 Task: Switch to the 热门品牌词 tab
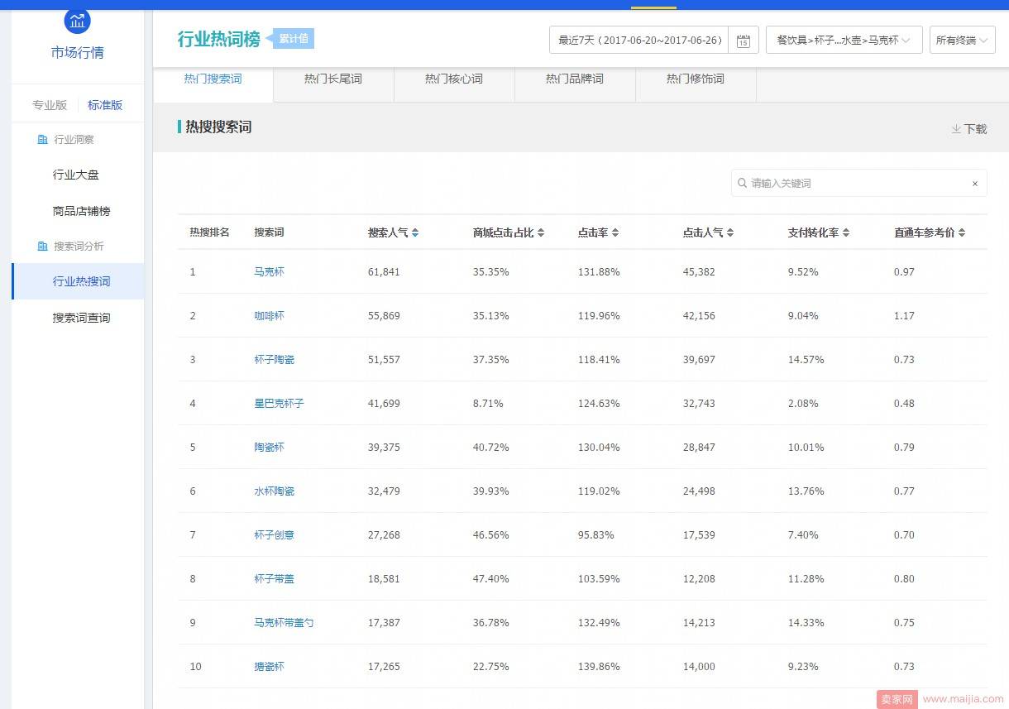(575, 79)
